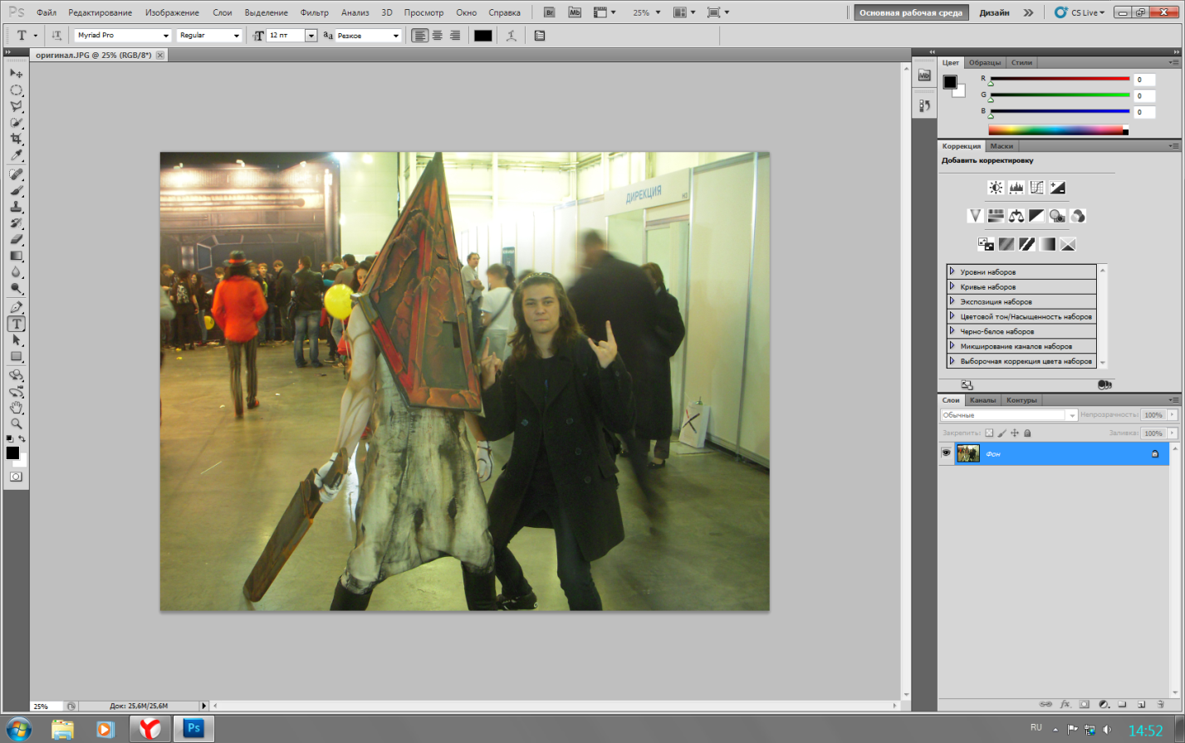Viewport: 1185px width, 743px height.
Task: Switch to the Каналы tab
Action: (x=982, y=400)
